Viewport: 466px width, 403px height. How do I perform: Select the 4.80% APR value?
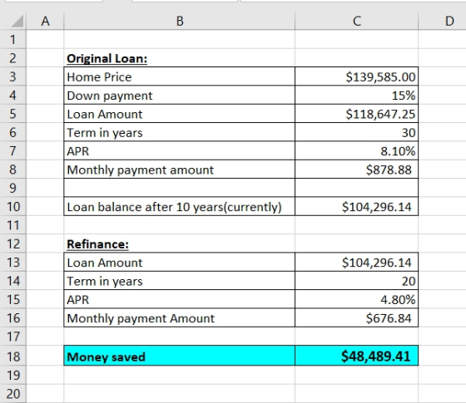(357, 299)
